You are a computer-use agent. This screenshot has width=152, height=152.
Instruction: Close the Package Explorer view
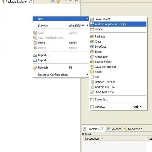pos(30,1)
